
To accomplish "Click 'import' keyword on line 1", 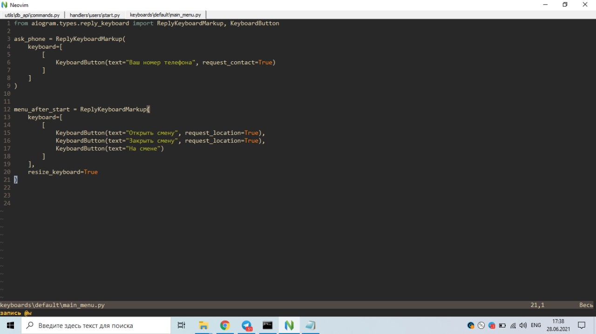I will tap(143, 23).
